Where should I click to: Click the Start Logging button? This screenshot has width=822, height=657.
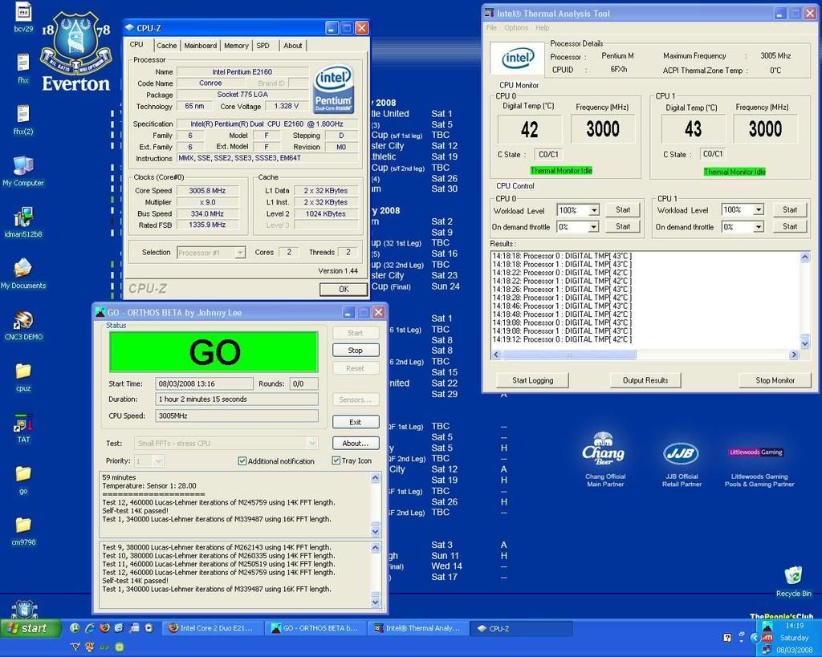pyautogui.click(x=533, y=380)
